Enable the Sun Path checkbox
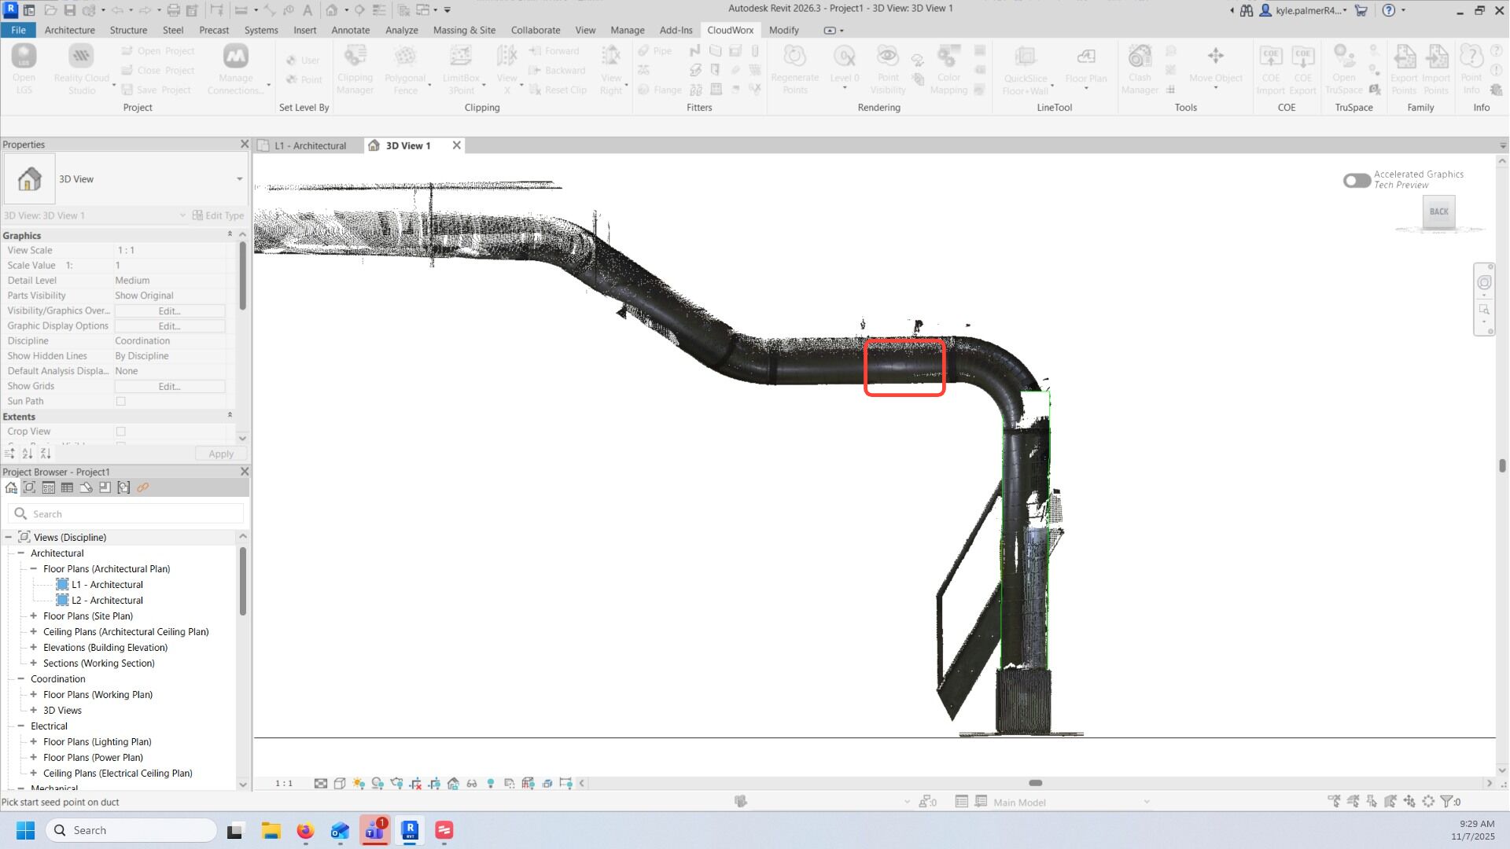The image size is (1510, 849). click(121, 402)
